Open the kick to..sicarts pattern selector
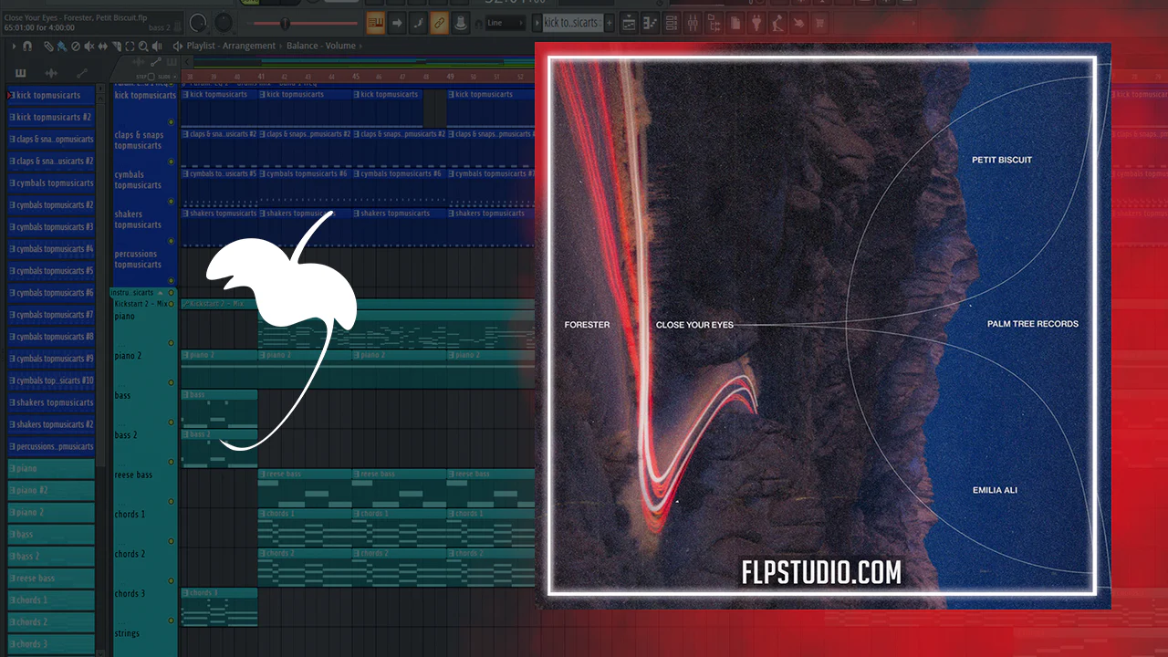1168x657 pixels. coord(572,23)
